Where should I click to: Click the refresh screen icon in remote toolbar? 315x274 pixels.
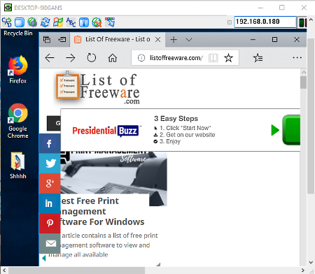click(45, 22)
